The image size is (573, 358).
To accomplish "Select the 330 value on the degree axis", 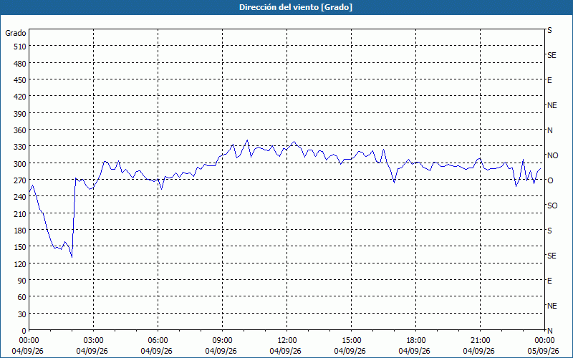I will pos(20,147).
